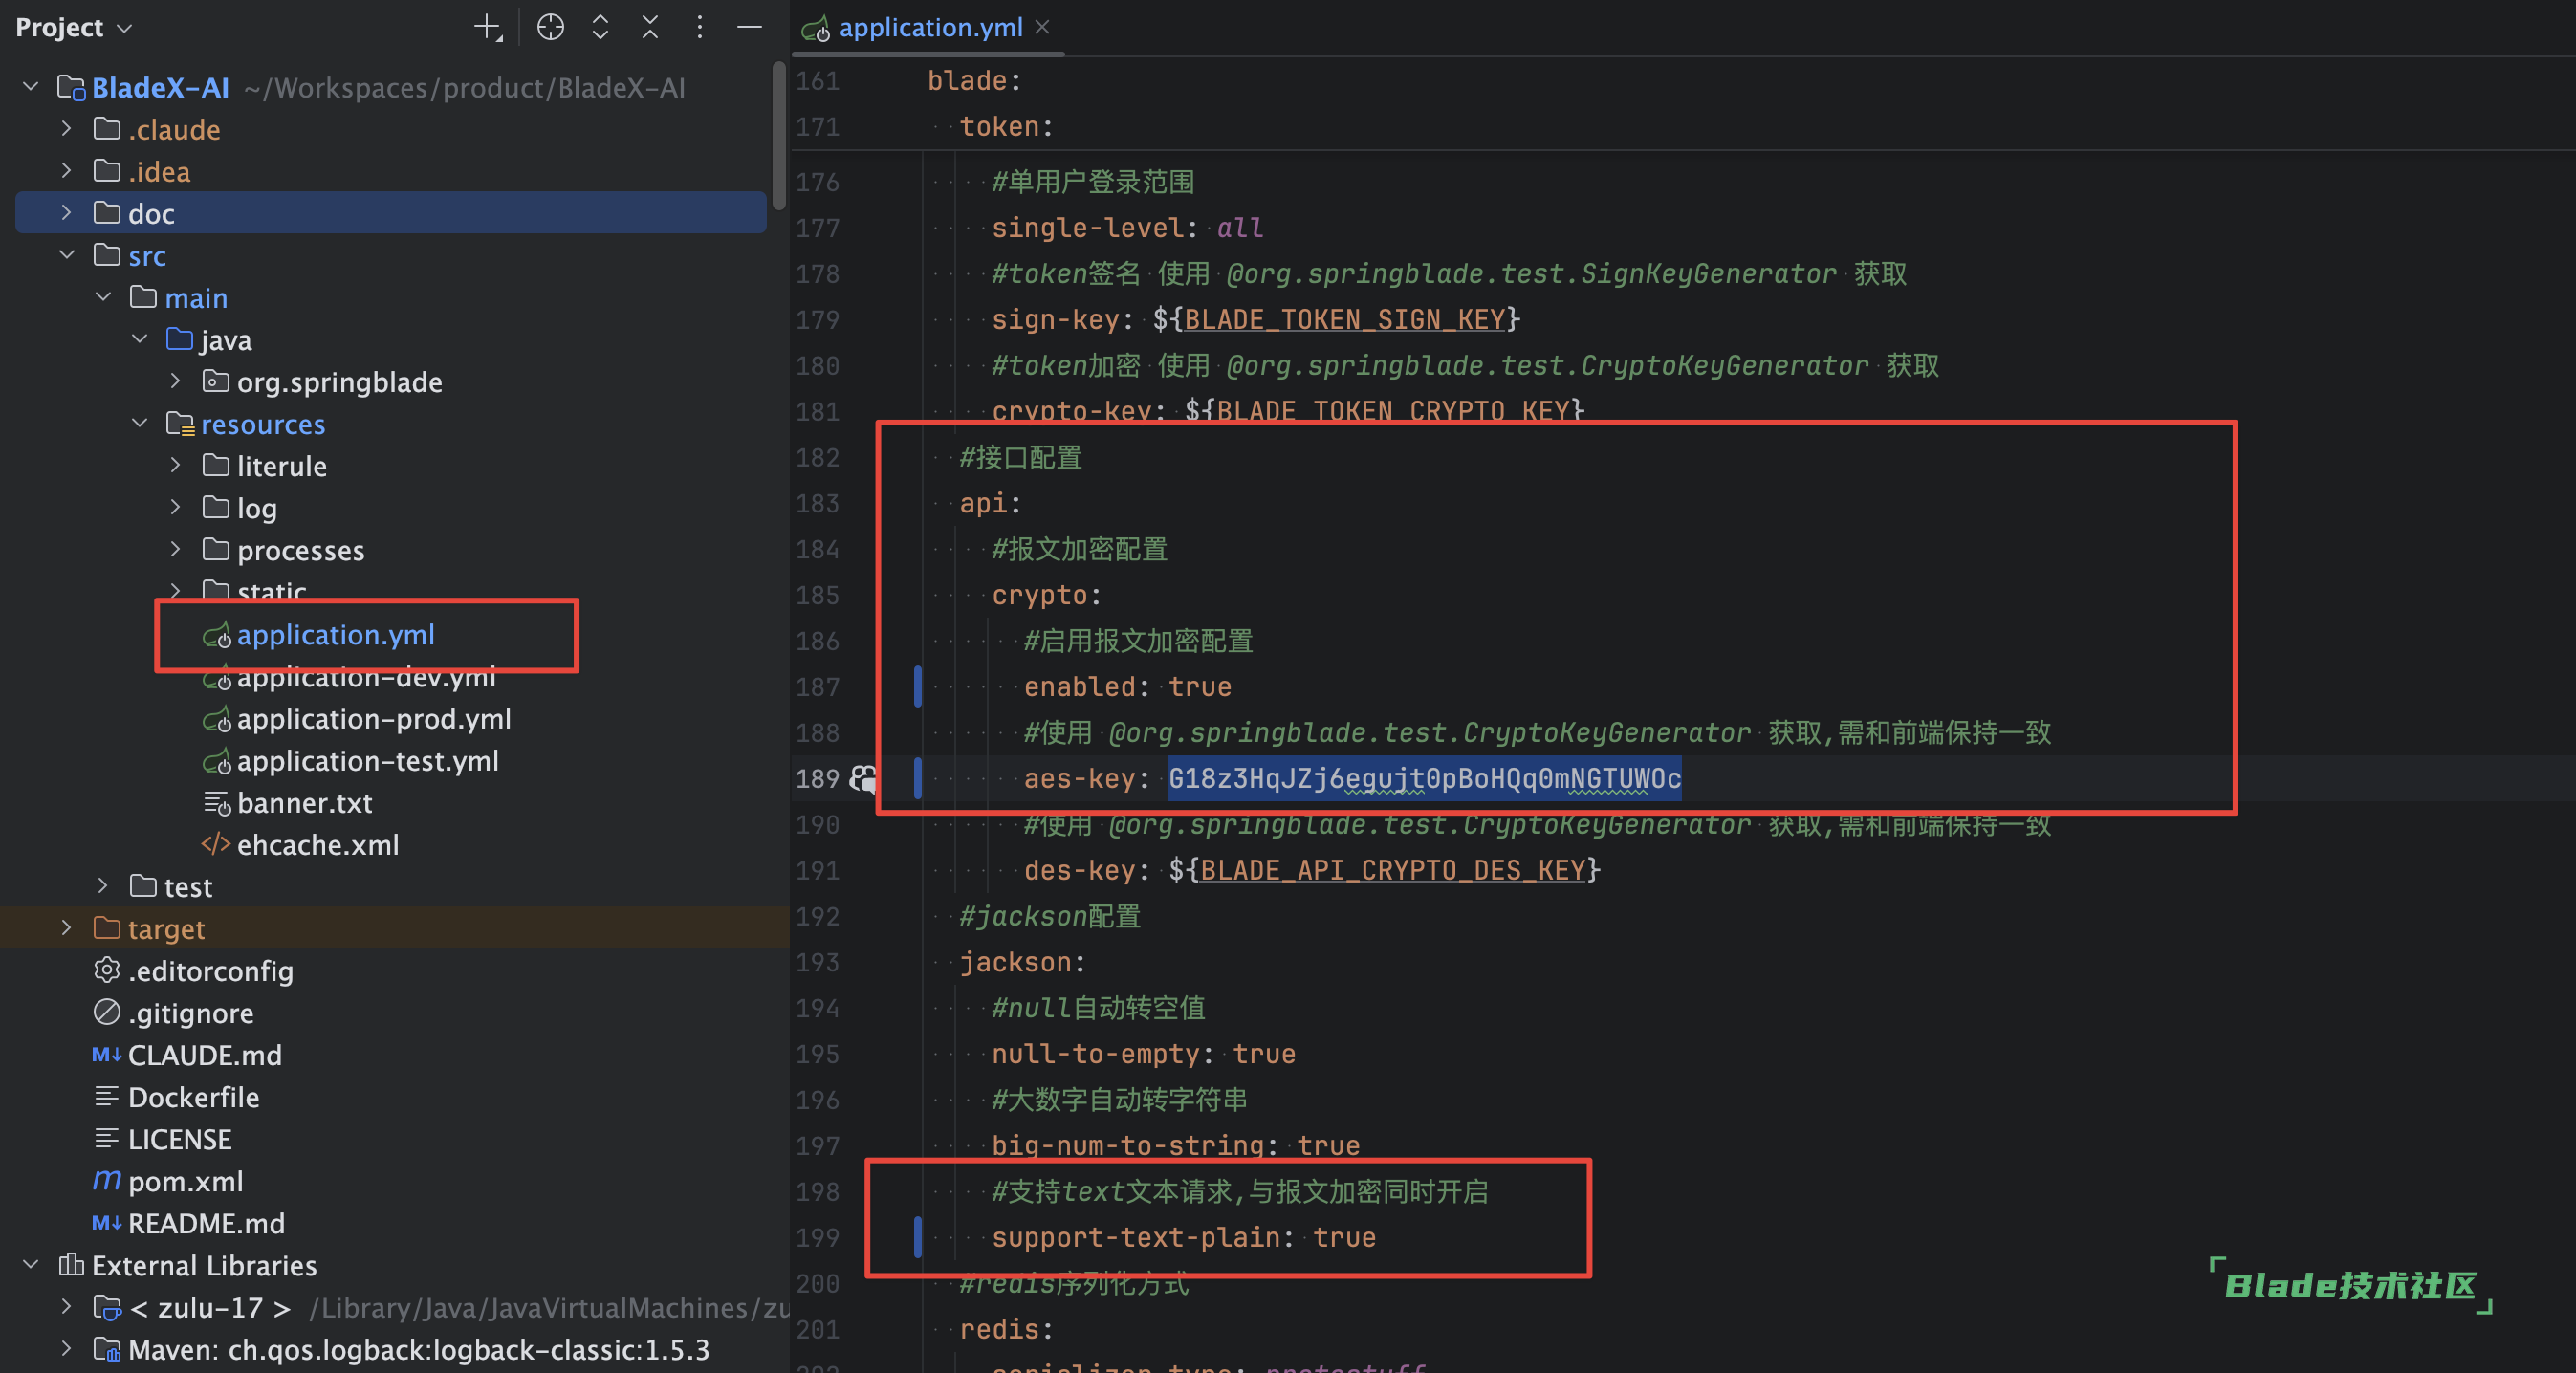The width and height of the screenshot is (2576, 1373).
Task: Select opened file locate target icon
Action: pos(550,27)
